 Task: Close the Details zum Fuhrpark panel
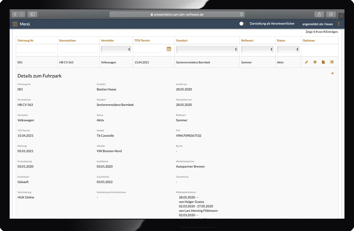[x=332, y=73]
